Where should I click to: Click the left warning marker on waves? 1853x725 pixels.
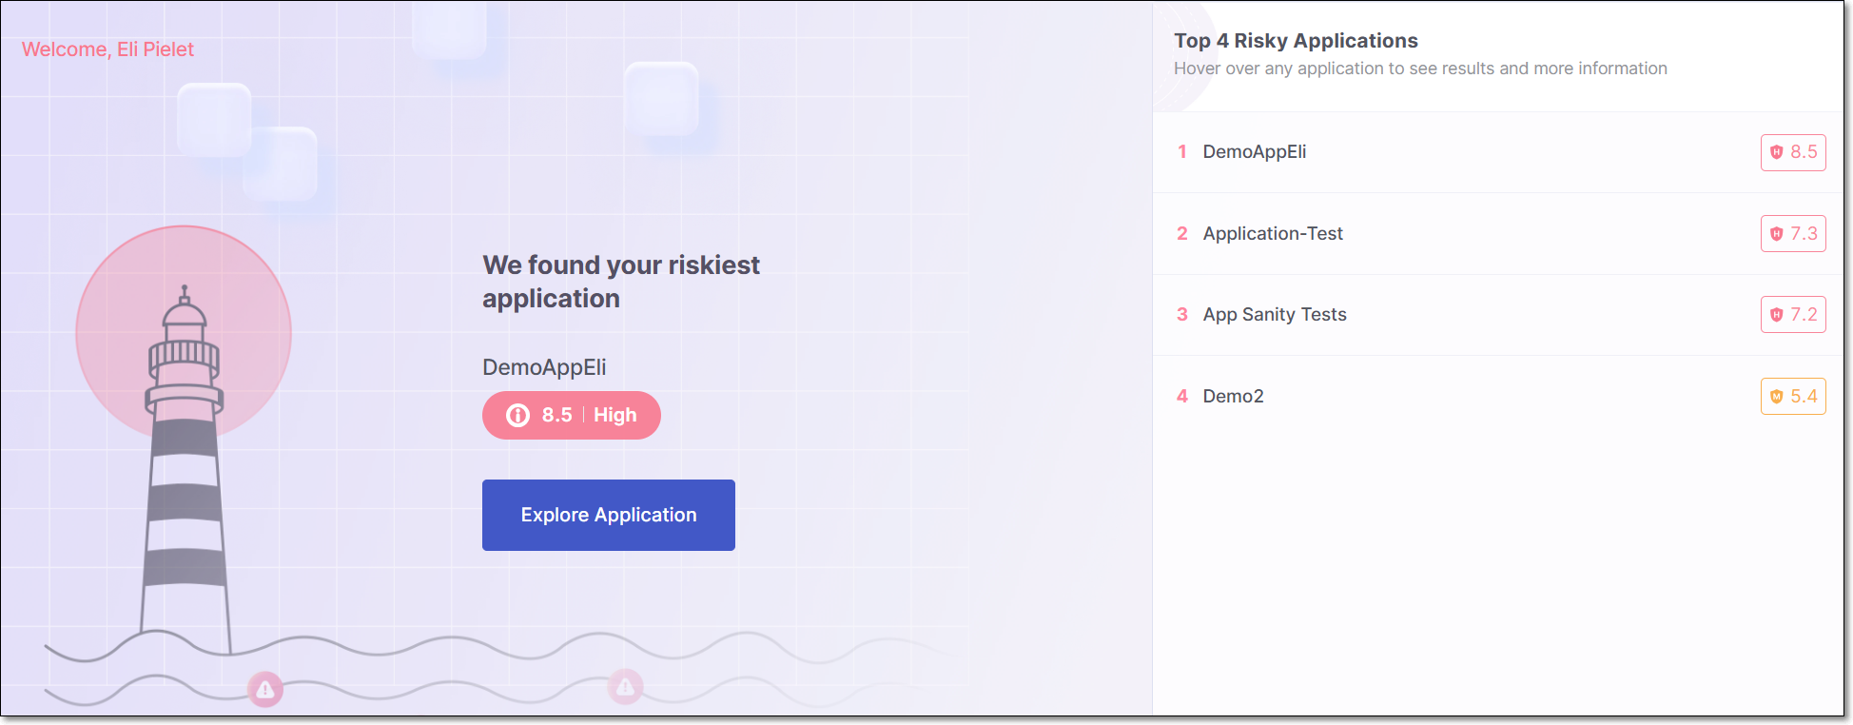pyautogui.click(x=265, y=689)
